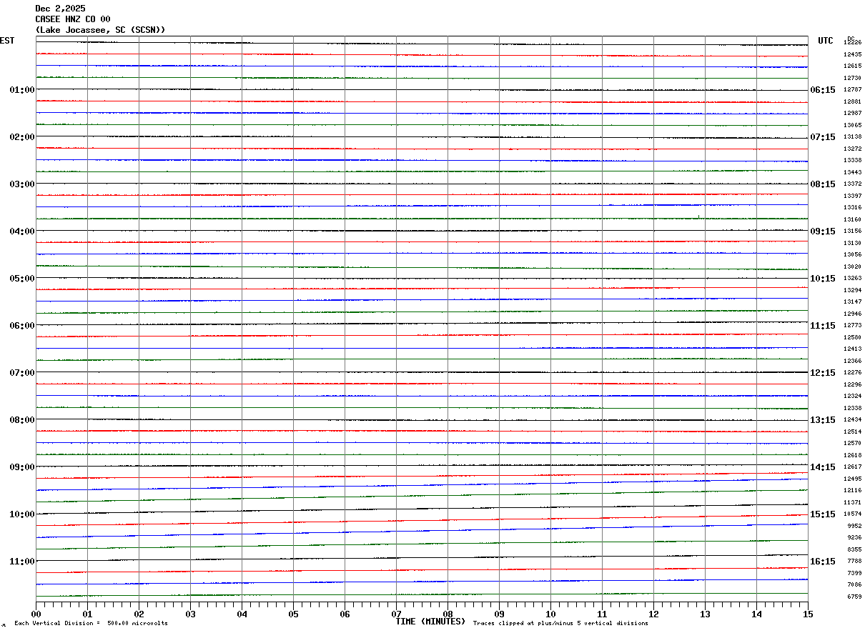Image resolution: width=865 pixels, height=633 pixels.
Task: Click the "(Lake Jocassee, SC (SCSN))" location label
Action: click(x=100, y=30)
